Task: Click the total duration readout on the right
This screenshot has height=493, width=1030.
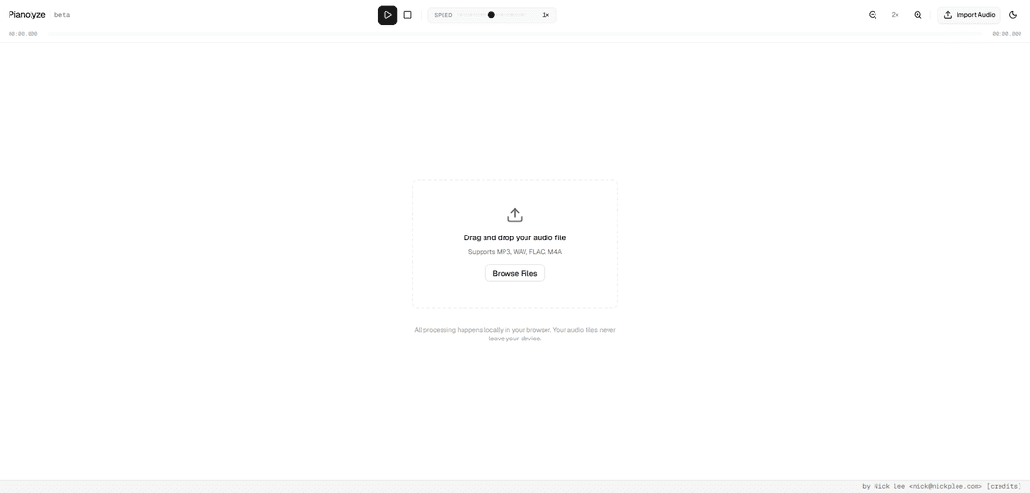Action: 1006,34
